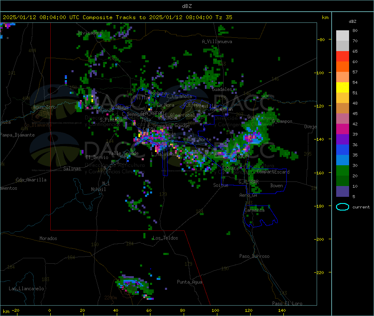Click the 'Agua_Toro' map label
374x316 pixels.
tap(44, 107)
